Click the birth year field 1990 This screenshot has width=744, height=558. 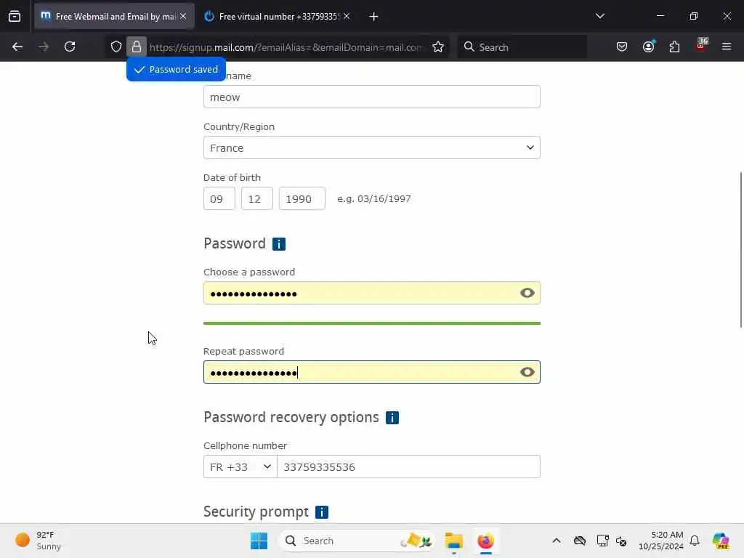tap(302, 198)
